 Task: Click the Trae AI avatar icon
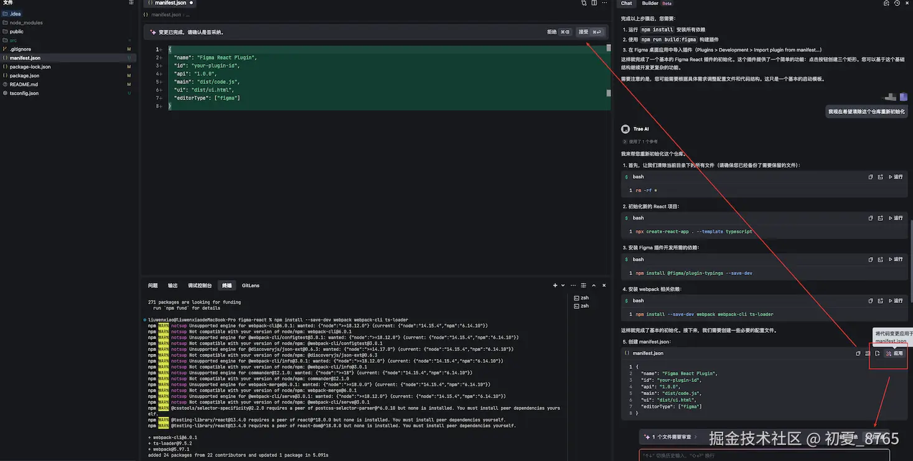625,129
